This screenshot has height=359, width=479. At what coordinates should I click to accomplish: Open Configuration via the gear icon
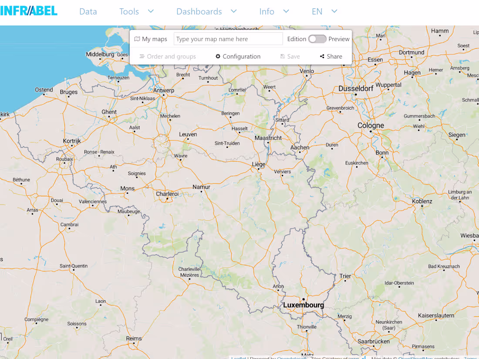pos(217,56)
